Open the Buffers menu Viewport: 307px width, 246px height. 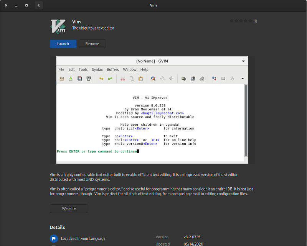tap(112, 69)
